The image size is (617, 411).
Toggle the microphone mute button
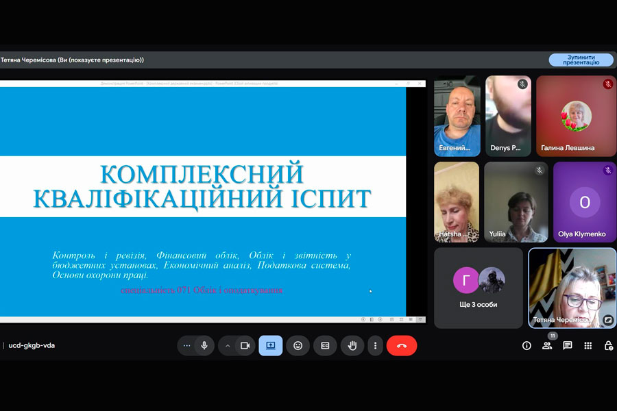click(x=204, y=345)
